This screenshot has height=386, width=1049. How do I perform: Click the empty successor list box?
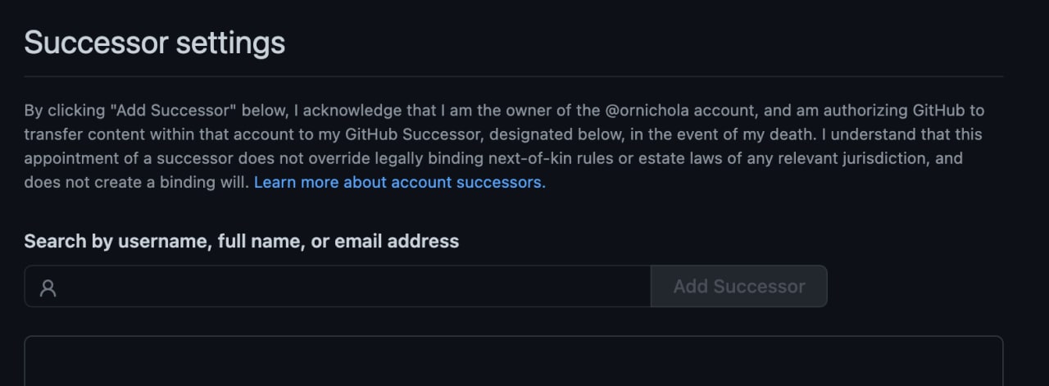click(x=514, y=361)
